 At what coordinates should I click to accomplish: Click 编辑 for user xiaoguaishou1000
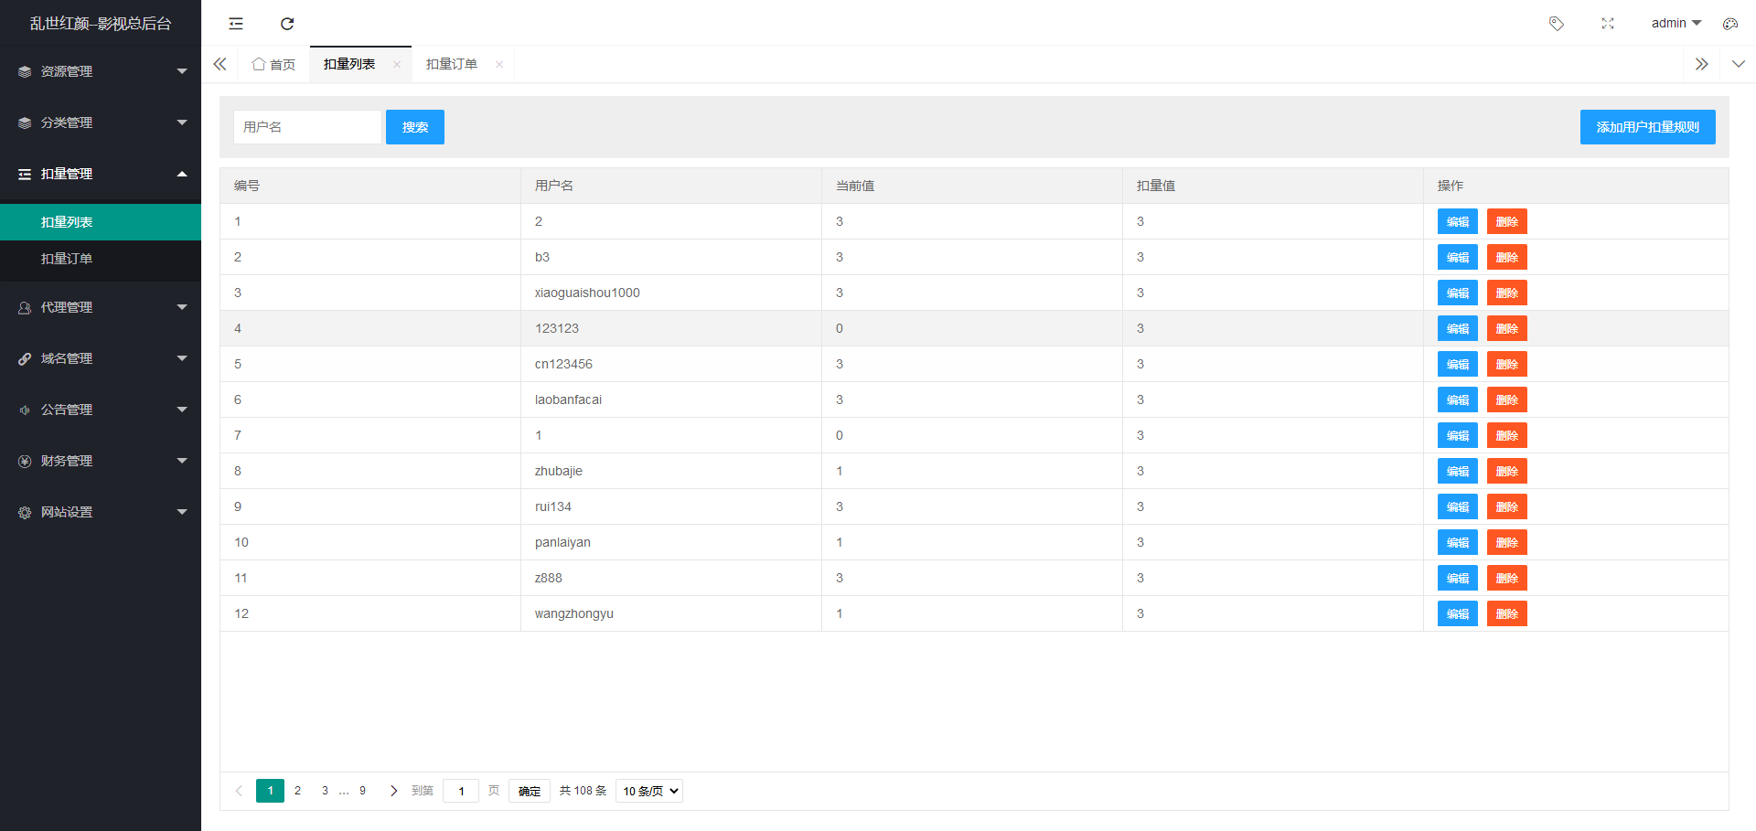pyautogui.click(x=1457, y=293)
